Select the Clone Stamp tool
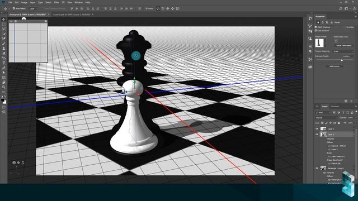 point(4,49)
